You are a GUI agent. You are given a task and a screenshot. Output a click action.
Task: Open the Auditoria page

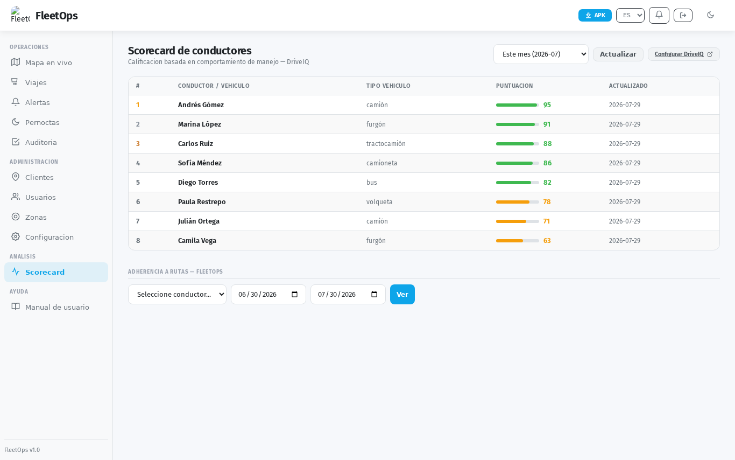tap(56, 142)
